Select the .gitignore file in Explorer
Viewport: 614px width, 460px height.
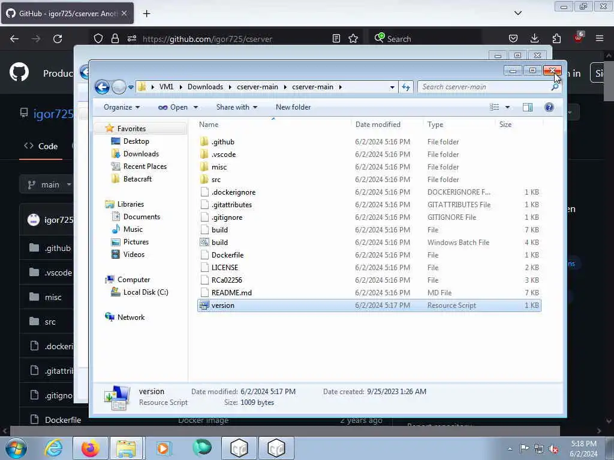coord(369,217)
